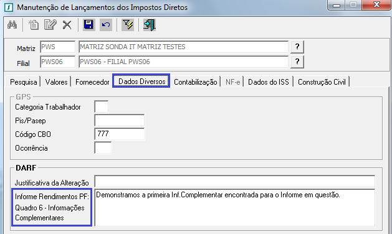This screenshot has height=234, width=392.
Task: Open the Dados do ISS tab
Action: click(268, 82)
